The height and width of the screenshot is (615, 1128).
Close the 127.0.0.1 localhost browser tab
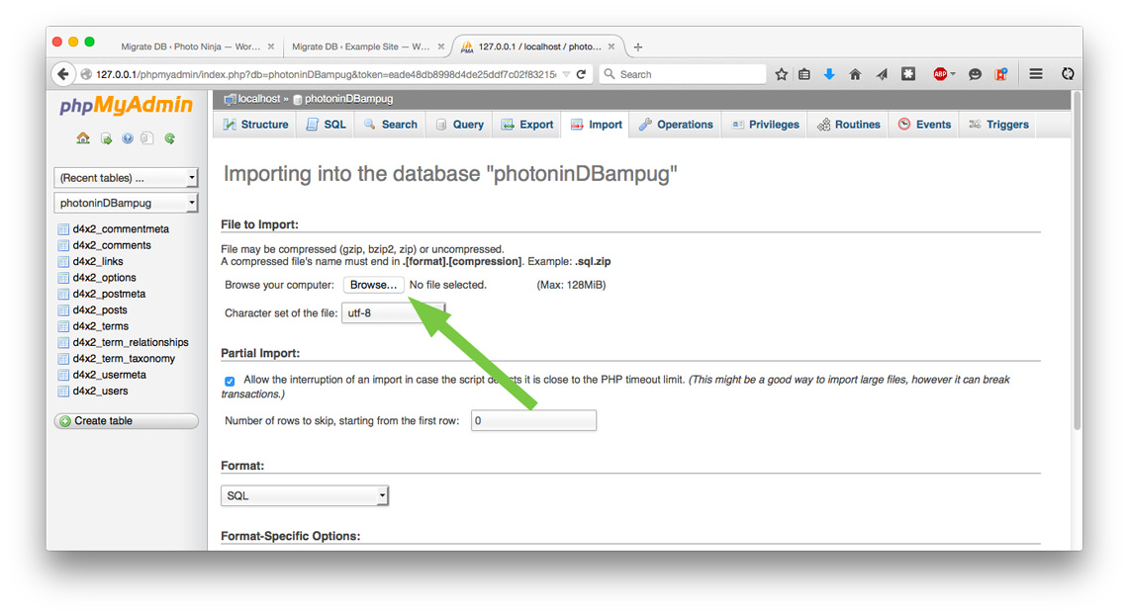click(x=611, y=46)
